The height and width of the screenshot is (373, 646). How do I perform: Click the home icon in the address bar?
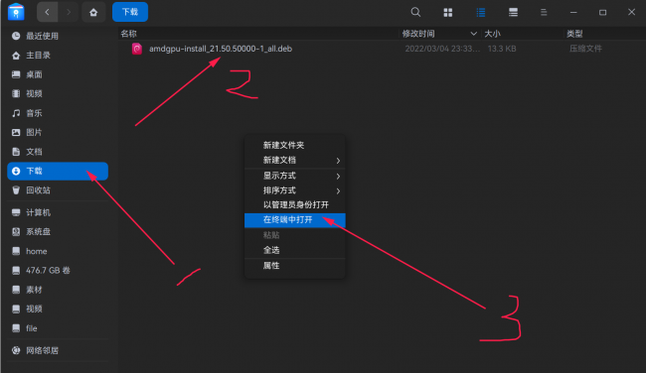click(93, 12)
